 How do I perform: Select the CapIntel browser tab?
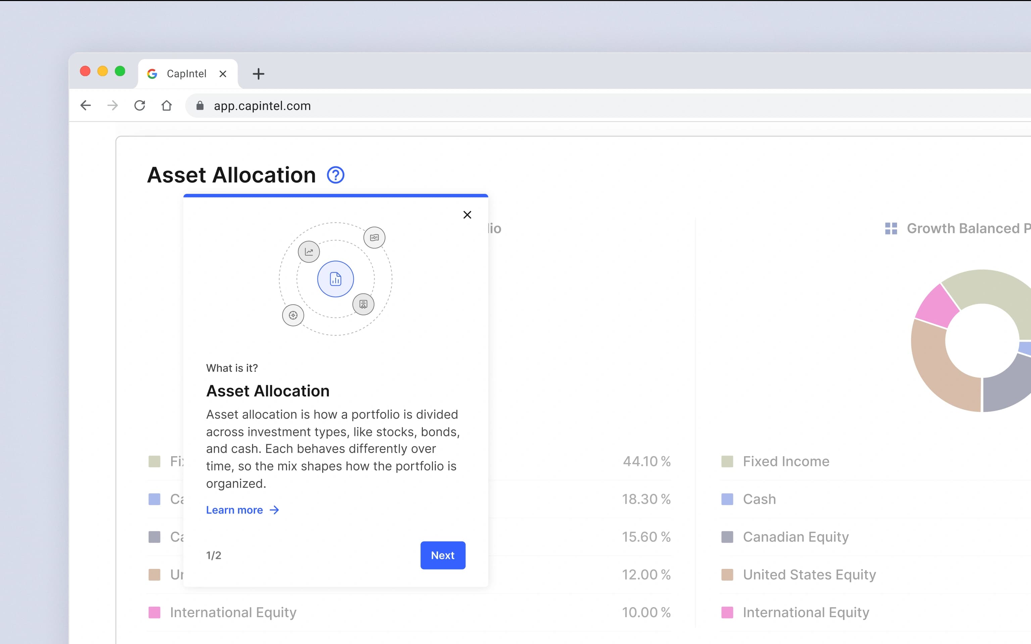click(188, 74)
